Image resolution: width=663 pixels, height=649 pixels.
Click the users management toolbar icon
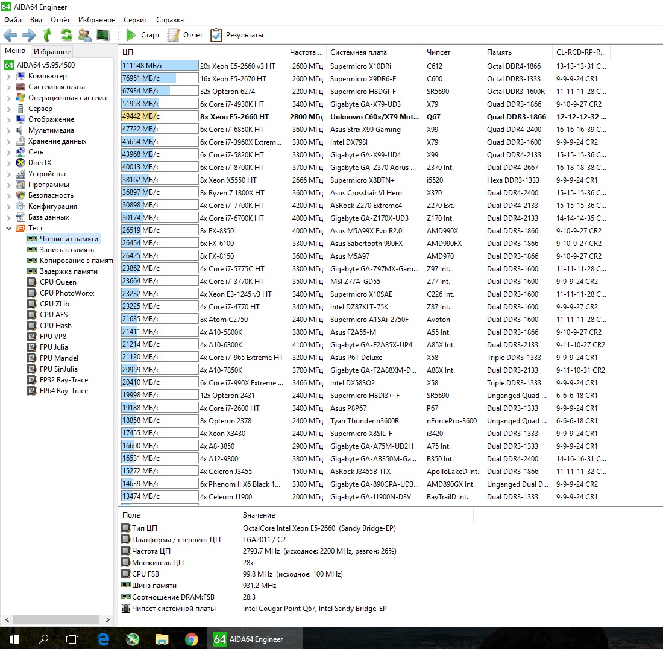84,35
